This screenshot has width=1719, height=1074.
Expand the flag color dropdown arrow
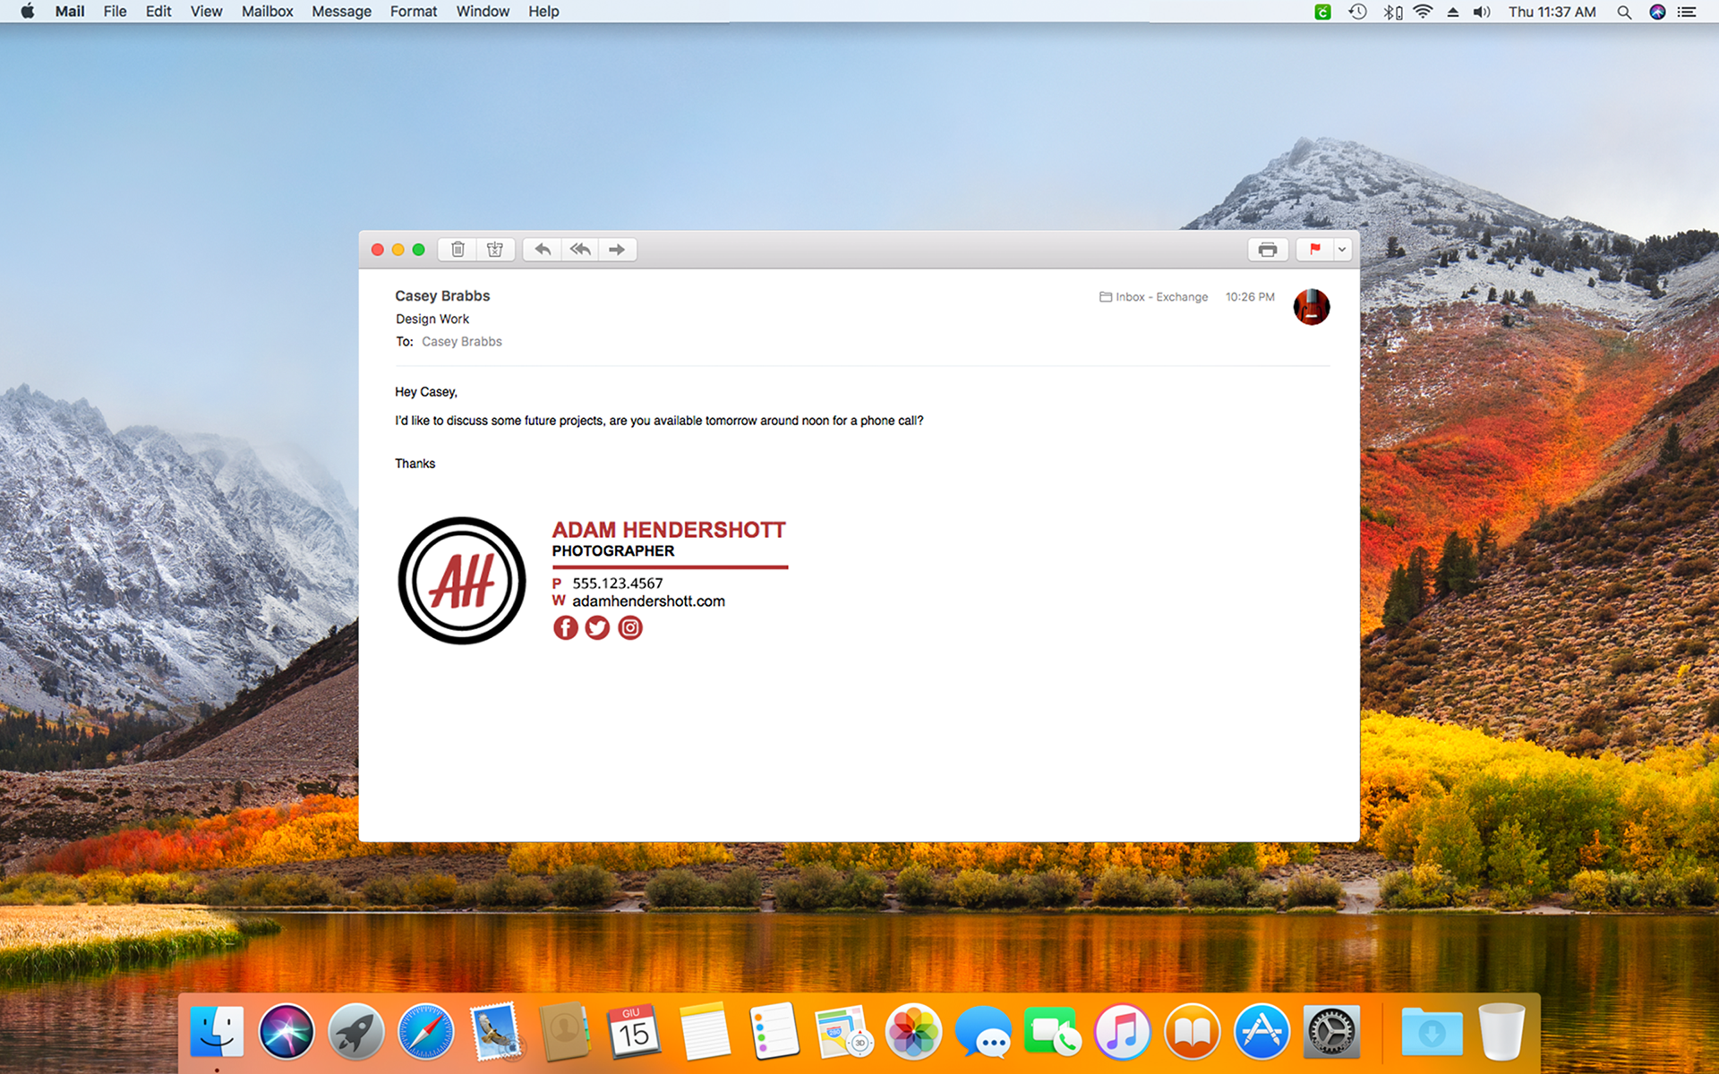click(x=1342, y=250)
